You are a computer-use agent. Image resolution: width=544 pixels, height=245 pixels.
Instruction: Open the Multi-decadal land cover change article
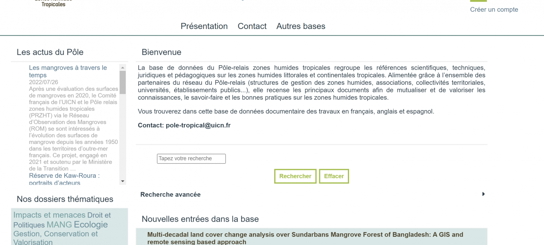point(305,238)
